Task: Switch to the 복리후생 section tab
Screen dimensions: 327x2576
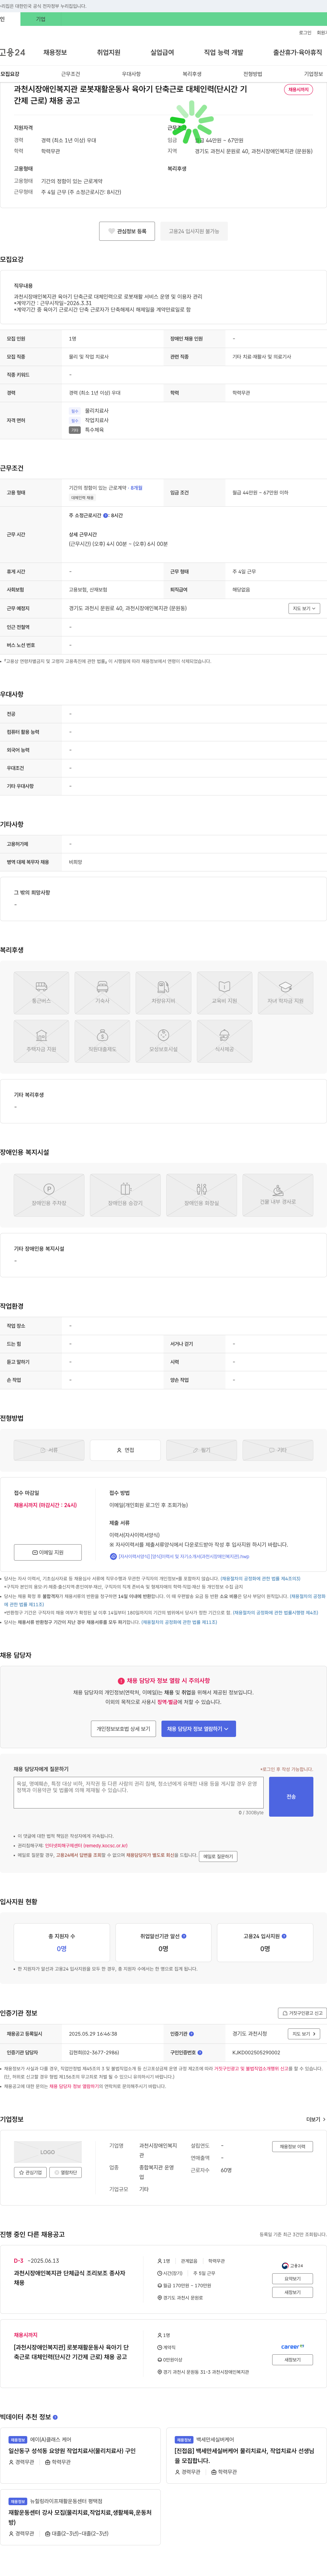Action: (x=192, y=74)
